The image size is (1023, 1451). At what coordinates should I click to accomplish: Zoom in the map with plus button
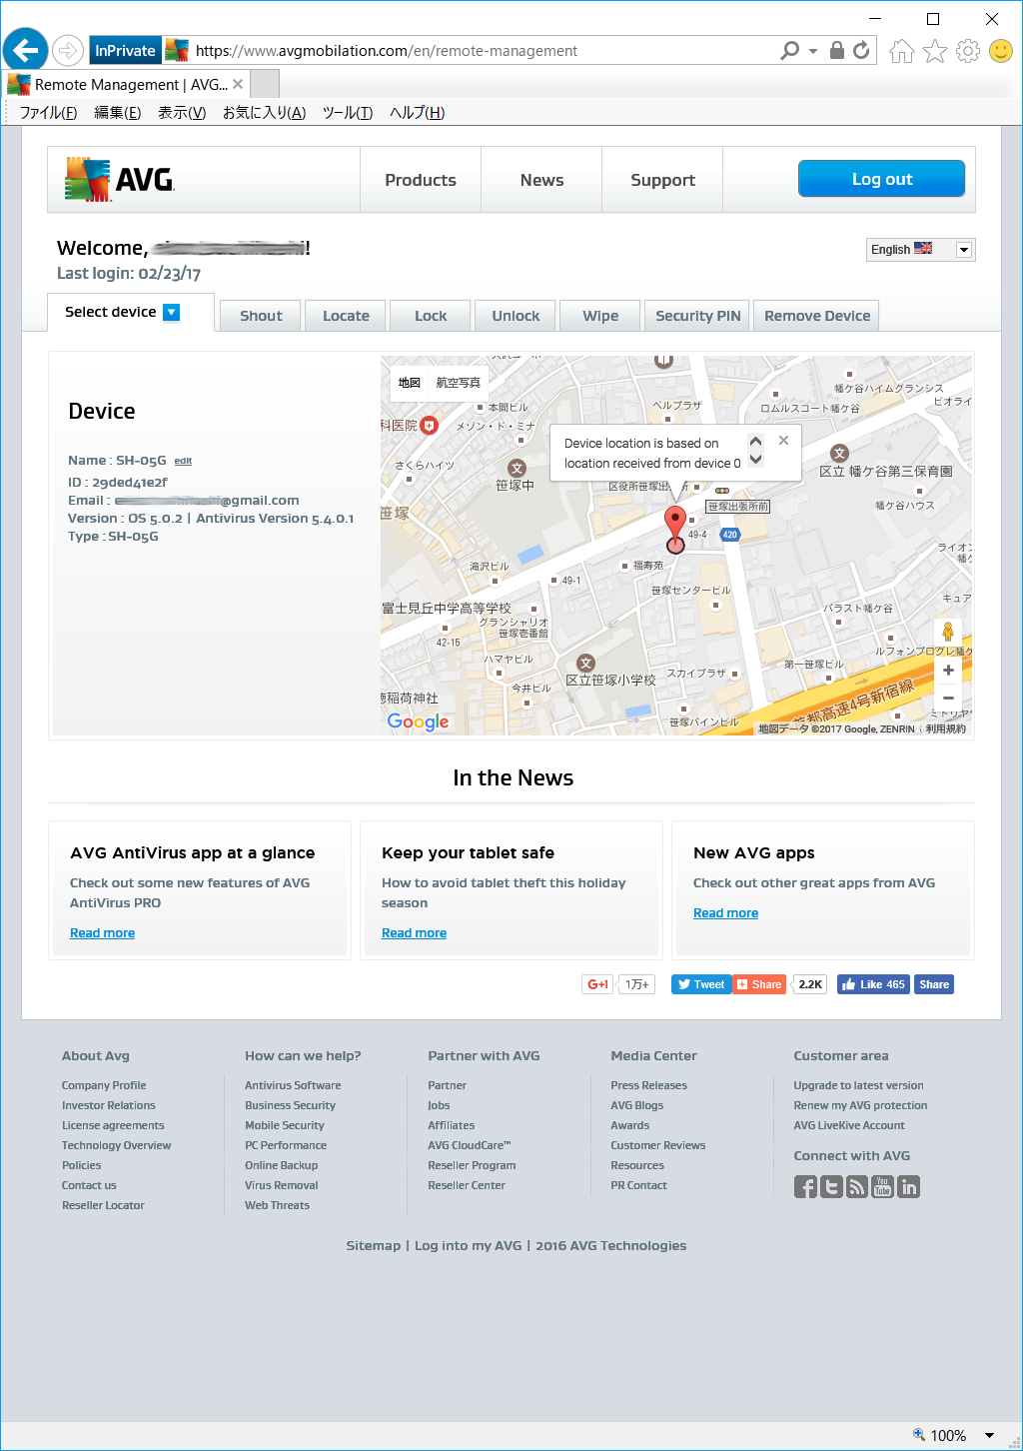[948, 671]
